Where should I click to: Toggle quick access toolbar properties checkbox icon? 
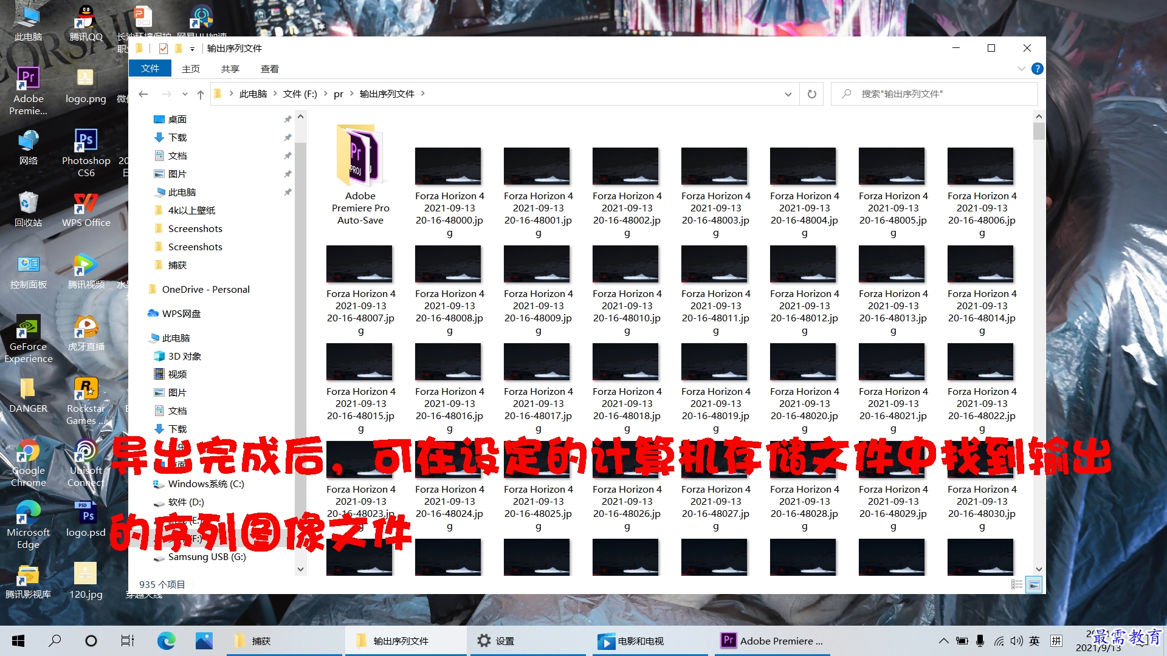coord(164,48)
